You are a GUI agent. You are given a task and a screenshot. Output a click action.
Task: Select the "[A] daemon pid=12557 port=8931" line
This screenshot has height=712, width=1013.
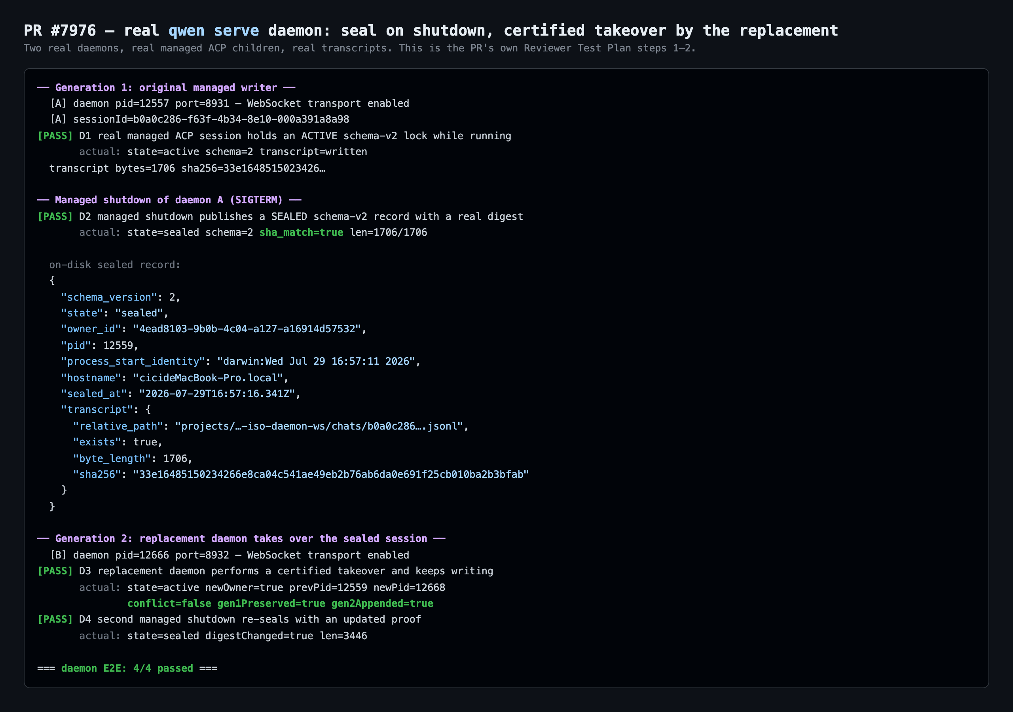click(230, 103)
